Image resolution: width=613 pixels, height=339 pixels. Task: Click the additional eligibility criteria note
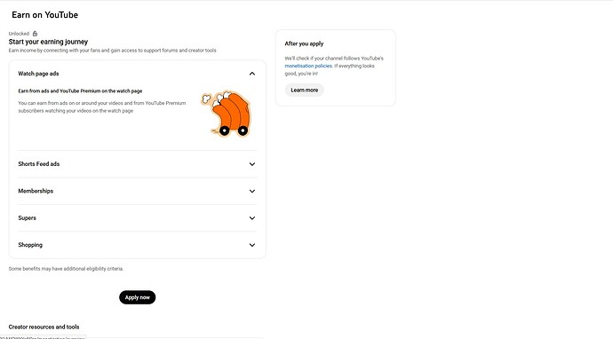point(66,269)
